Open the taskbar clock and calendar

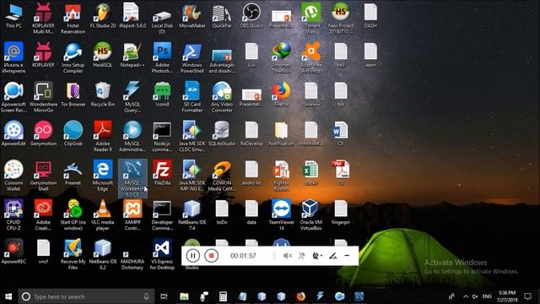[507, 296]
